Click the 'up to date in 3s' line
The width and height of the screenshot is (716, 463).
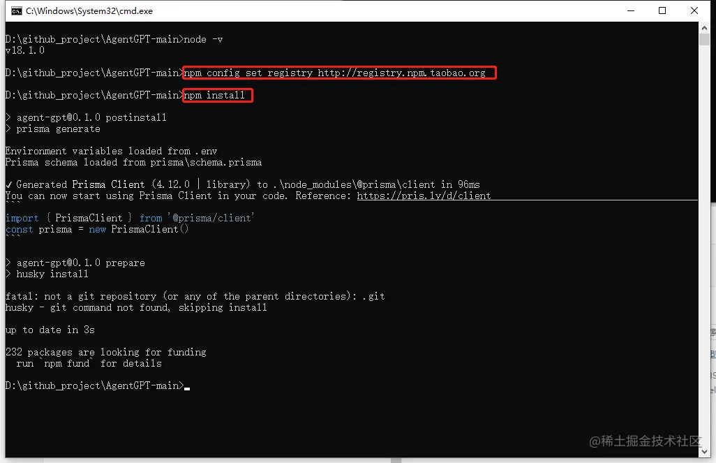50,330
